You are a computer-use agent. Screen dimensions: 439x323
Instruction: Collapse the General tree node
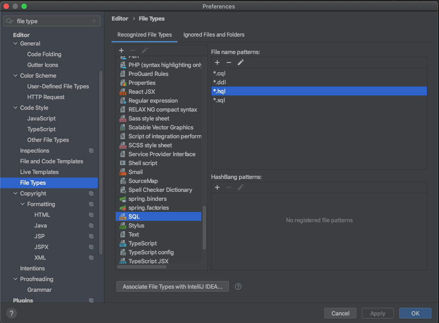16,43
